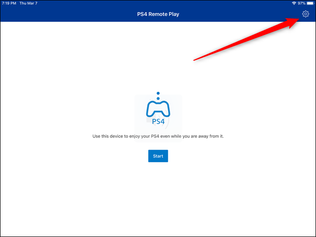Open settings via the gear icon
Screen dimensions: 316x237
pos(305,14)
